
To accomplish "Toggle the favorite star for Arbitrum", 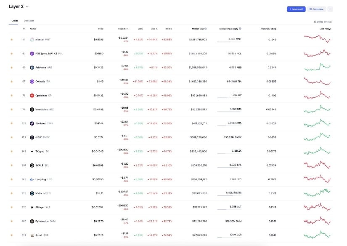I will [11, 67].
